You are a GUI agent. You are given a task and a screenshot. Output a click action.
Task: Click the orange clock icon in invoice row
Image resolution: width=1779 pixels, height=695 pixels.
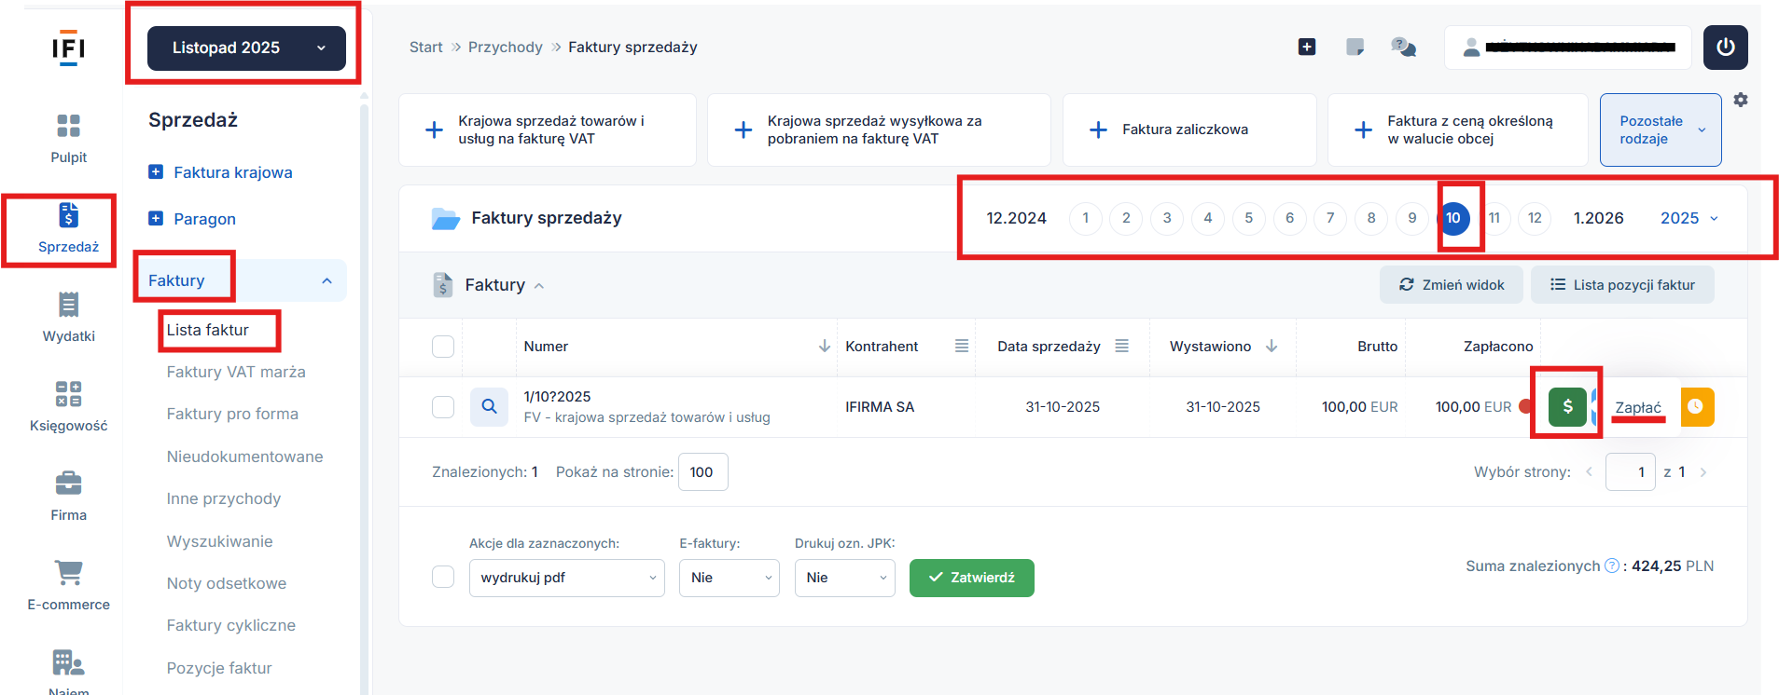coord(1696,407)
